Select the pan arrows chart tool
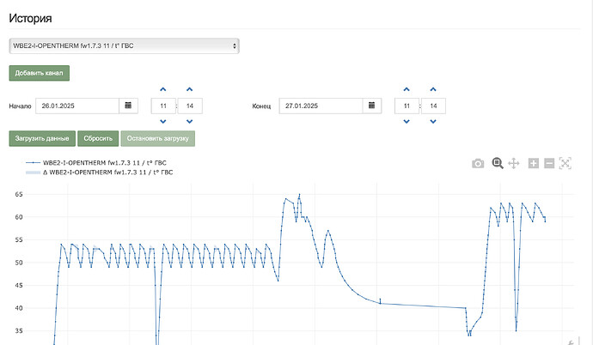593x345 pixels. click(x=514, y=163)
